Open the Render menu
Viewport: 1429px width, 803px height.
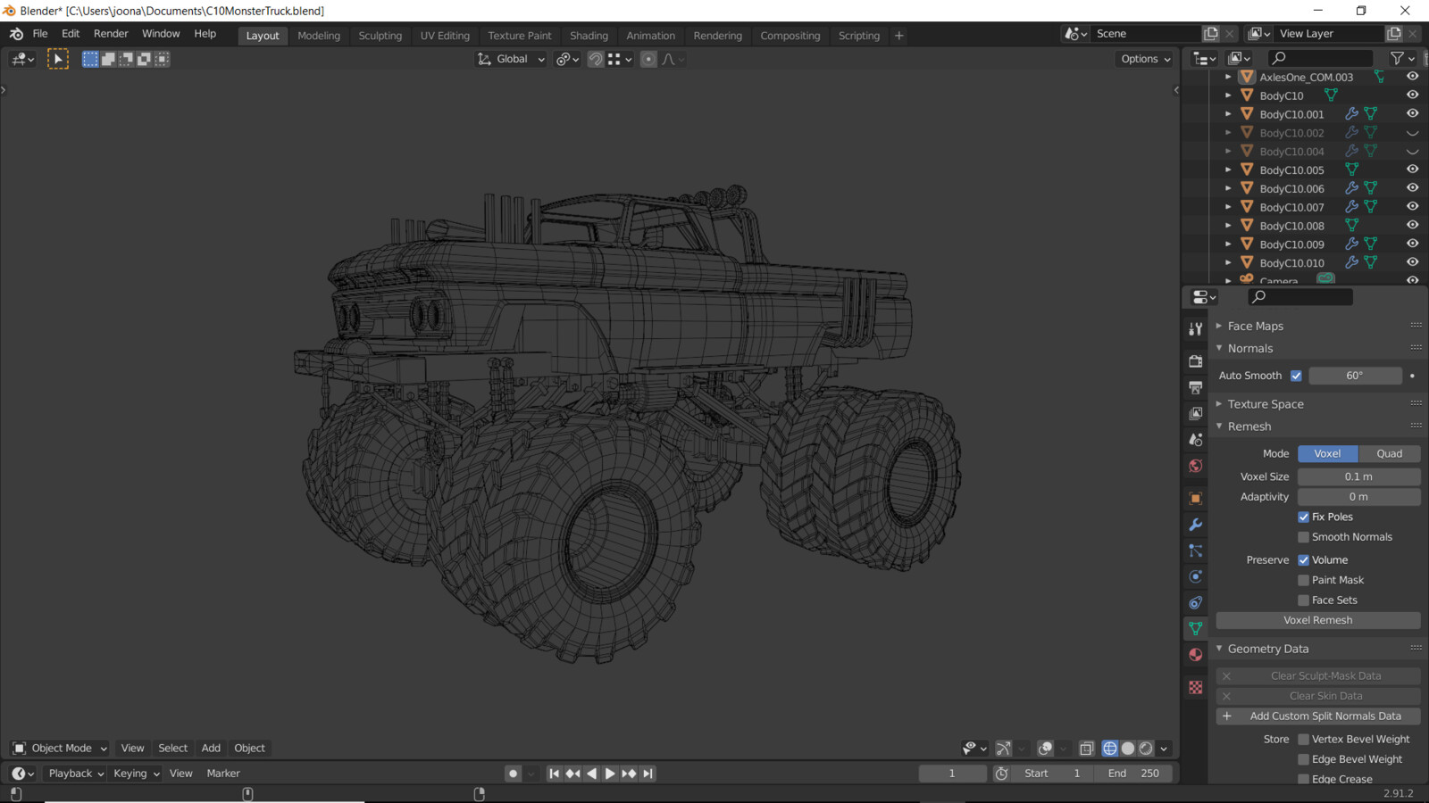(x=111, y=34)
